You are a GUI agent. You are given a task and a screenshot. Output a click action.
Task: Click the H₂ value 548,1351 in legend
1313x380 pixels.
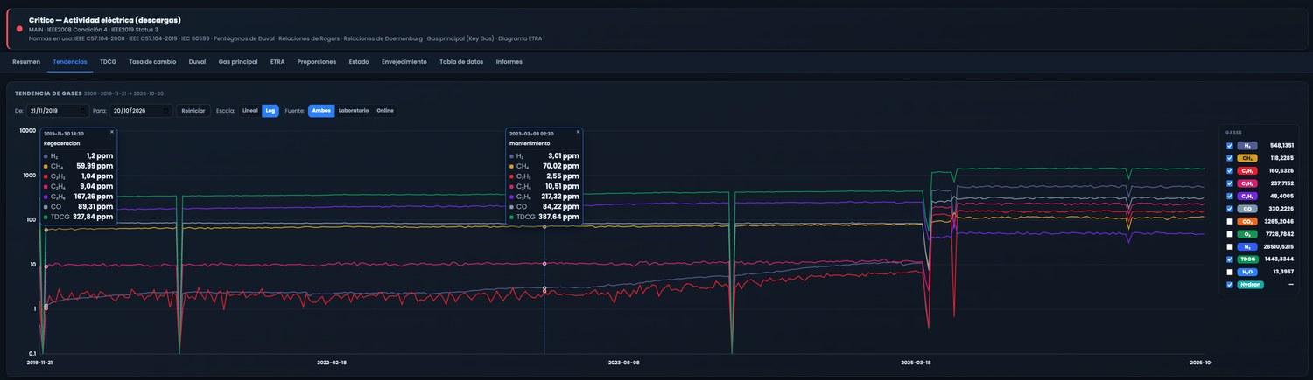click(1281, 146)
